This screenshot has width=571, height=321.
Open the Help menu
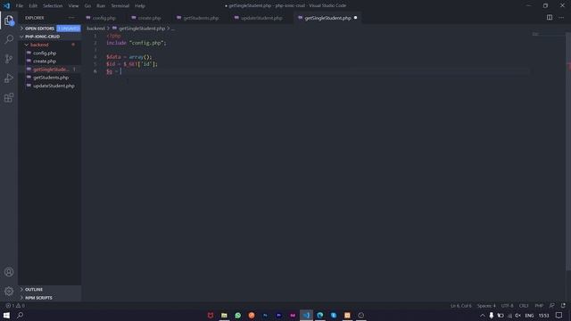point(140,5)
